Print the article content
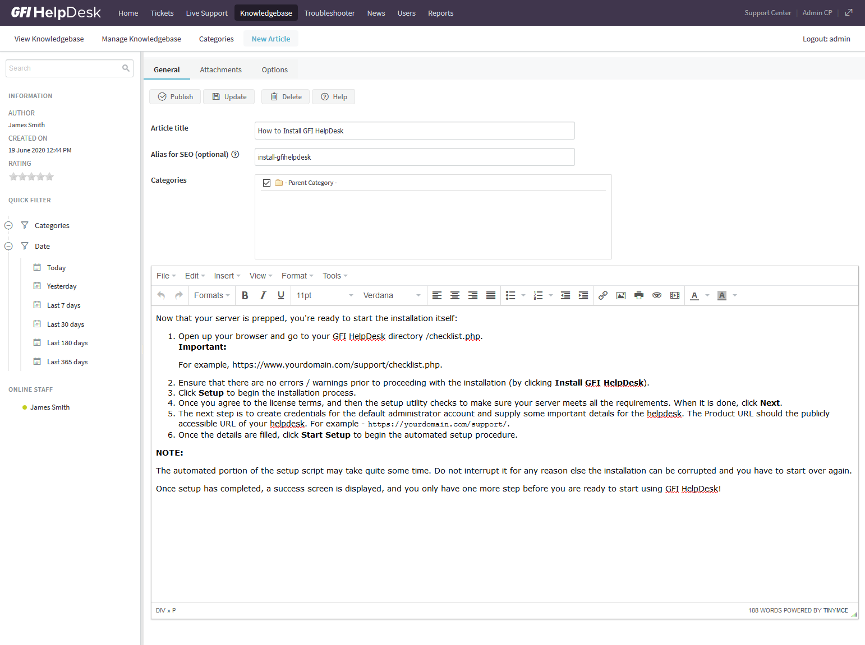The width and height of the screenshot is (865, 645). 639,295
